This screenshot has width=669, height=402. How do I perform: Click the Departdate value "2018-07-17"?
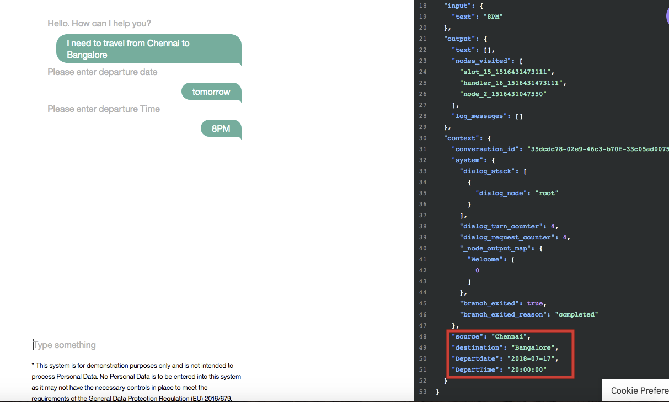pos(529,358)
